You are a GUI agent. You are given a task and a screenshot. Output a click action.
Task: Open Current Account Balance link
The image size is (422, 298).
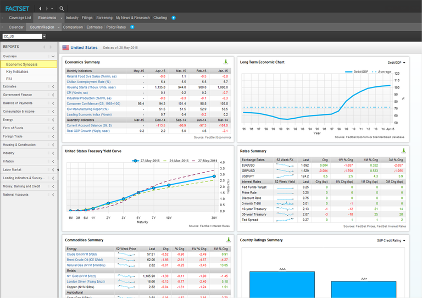click(x=89, y=125)
